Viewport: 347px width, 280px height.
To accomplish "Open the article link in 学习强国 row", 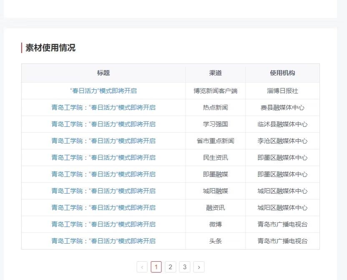I will pyautogui.click(x=103, y=124).
